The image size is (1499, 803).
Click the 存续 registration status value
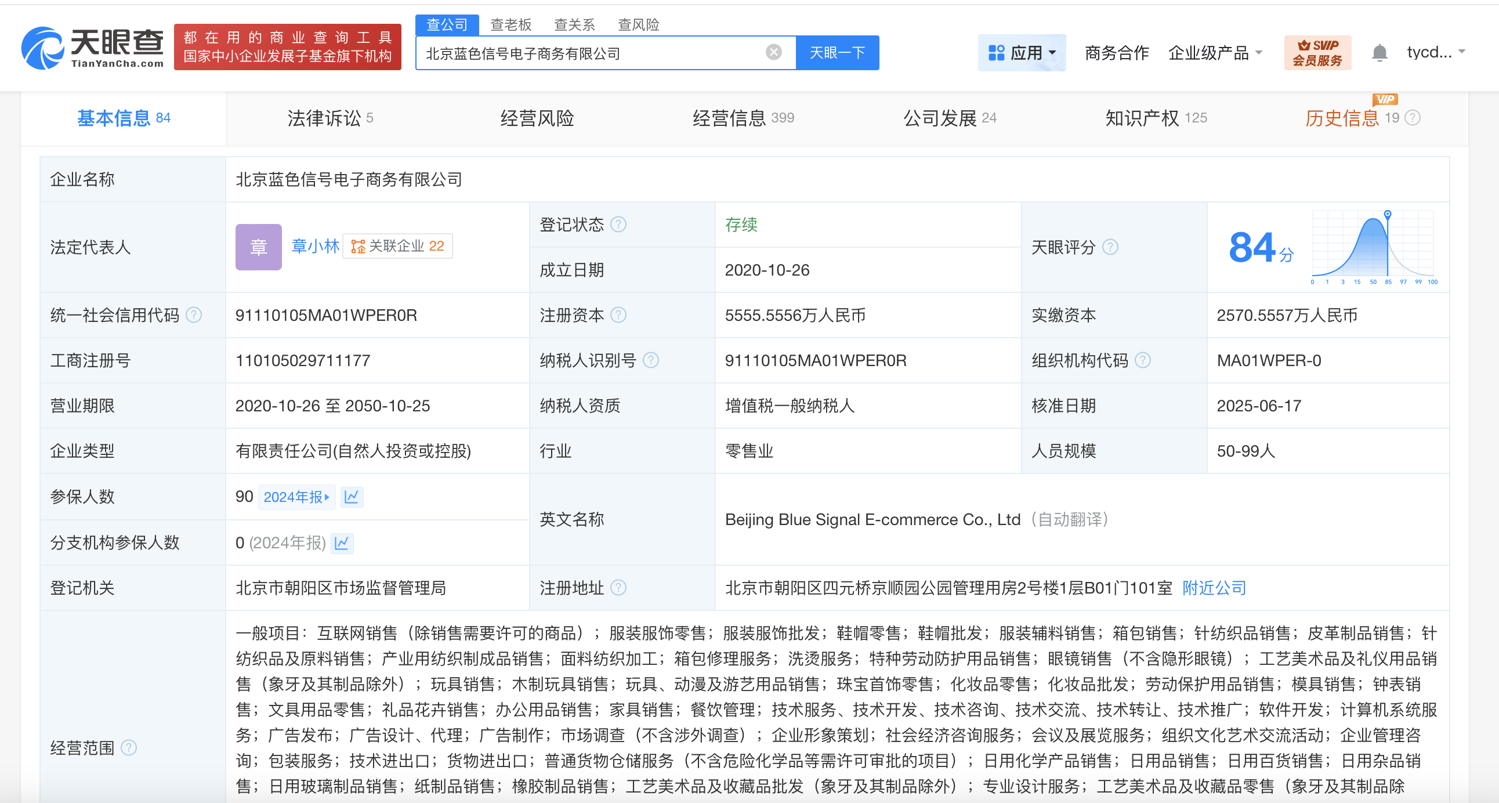[741, 225]
